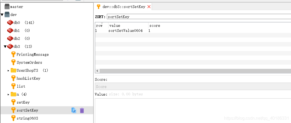The image size is (291, 123).
Task: Click the db2 Redis database icon
Action: [10, 39]
